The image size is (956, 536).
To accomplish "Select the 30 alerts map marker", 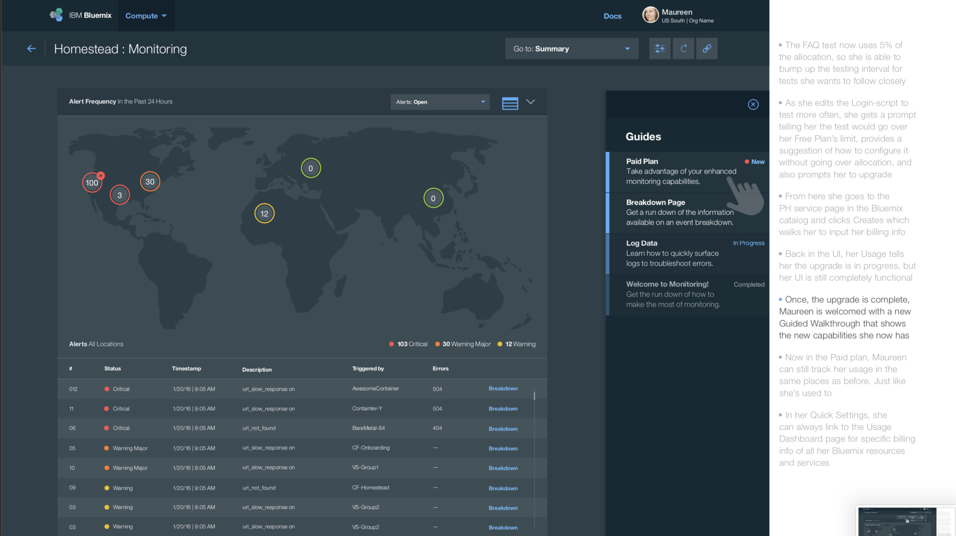I will 150,181.
